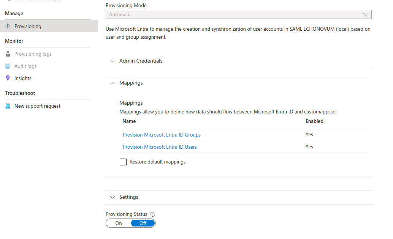This screenshot has width=393, height=239.
Task: Click the Manage section heading
Action: click(14, 14)
